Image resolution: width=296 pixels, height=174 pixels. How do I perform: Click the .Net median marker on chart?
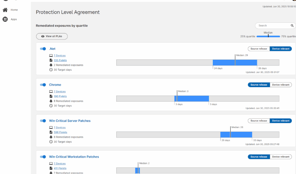click(x=235, y=61)
